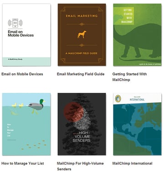Click the Email on Mobile Devices title link
This screenshot has width=164, height=172.
coord(22,74)
